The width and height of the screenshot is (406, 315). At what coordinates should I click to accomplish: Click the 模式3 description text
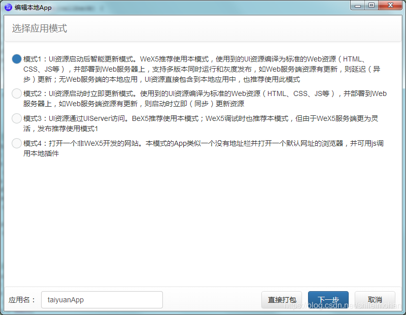tap(200, 123)
